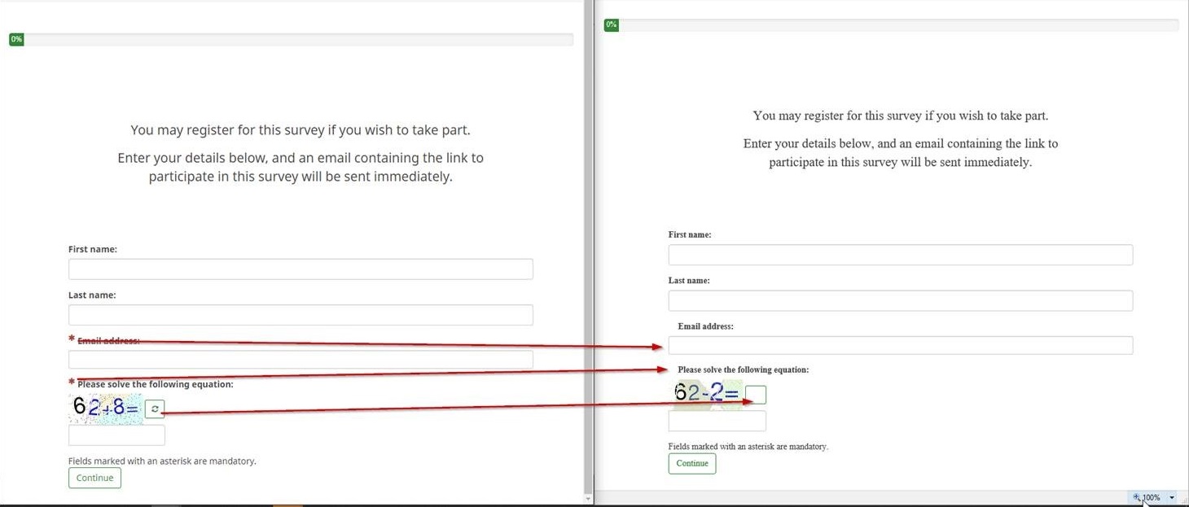Click 'You may register for this survey' text, left window
This screenshot has height=507, width=1189.
[301, 130]
